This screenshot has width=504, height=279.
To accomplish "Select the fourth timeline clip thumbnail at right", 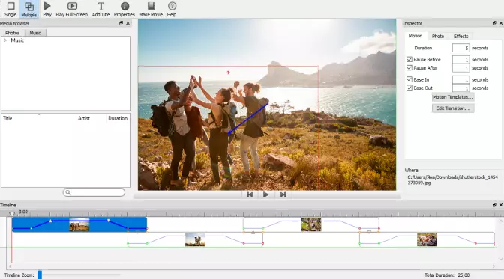I will [427, 239].
